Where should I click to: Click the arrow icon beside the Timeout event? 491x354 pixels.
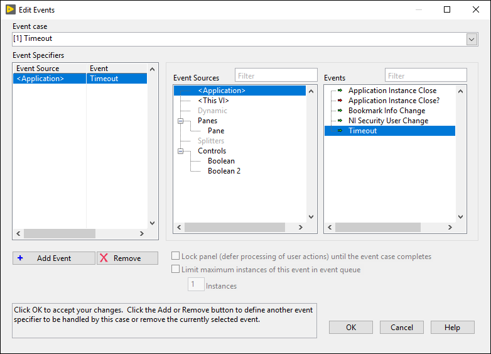coord(340,131)
